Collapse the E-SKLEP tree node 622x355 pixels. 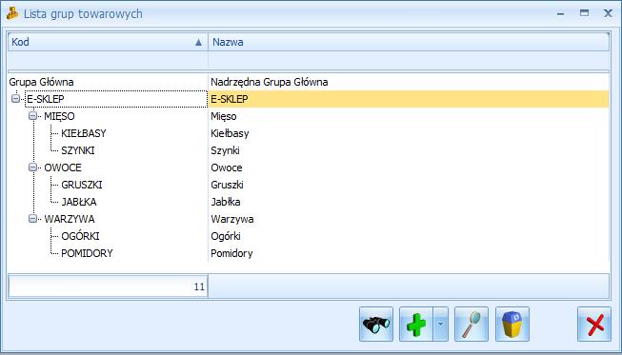[x=15, y=99]
